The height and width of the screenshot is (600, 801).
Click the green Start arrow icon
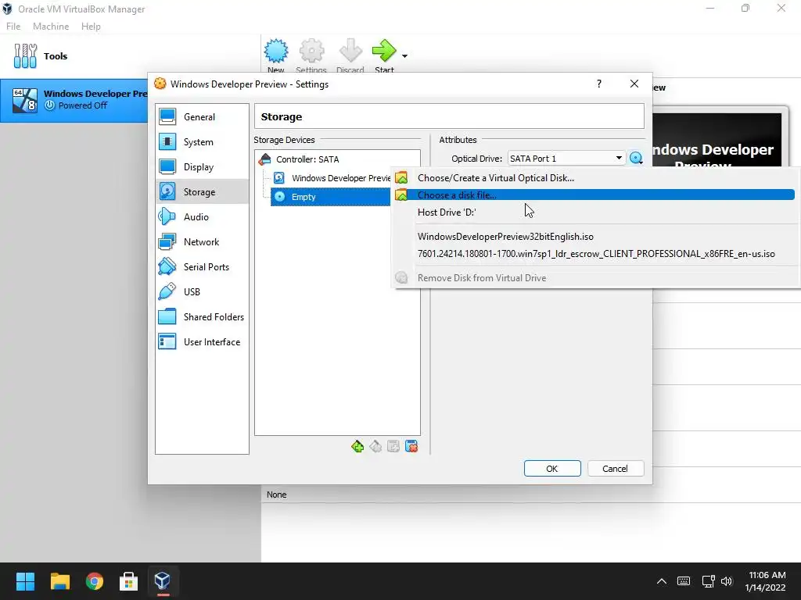point(384,51)
